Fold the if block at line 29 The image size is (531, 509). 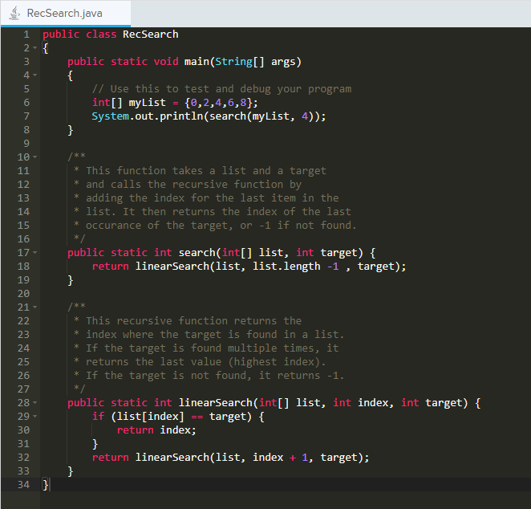(34, 417)
